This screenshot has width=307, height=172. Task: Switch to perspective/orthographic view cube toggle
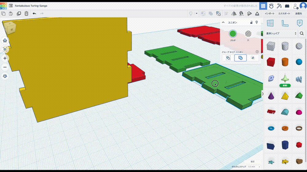click(5, 76)
